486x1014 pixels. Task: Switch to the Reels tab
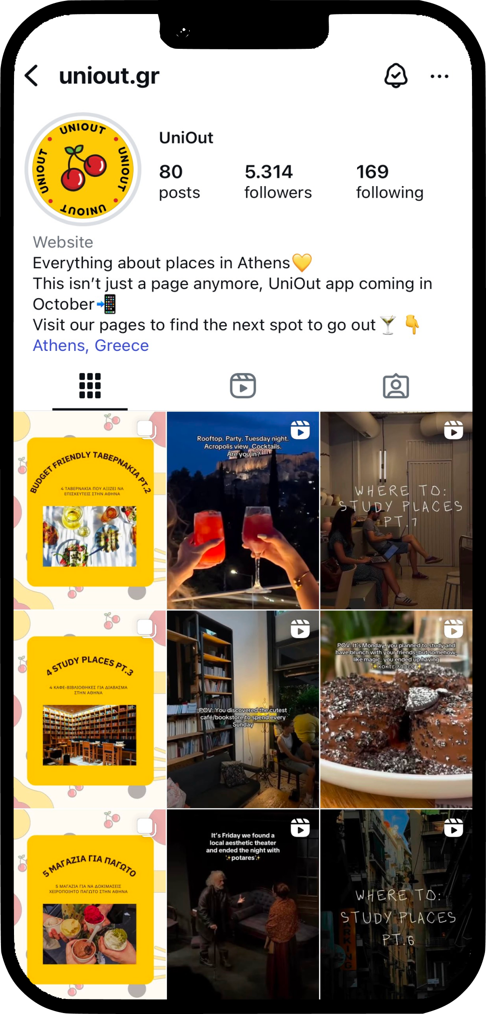pyautogui.click(x=243, y=386)
